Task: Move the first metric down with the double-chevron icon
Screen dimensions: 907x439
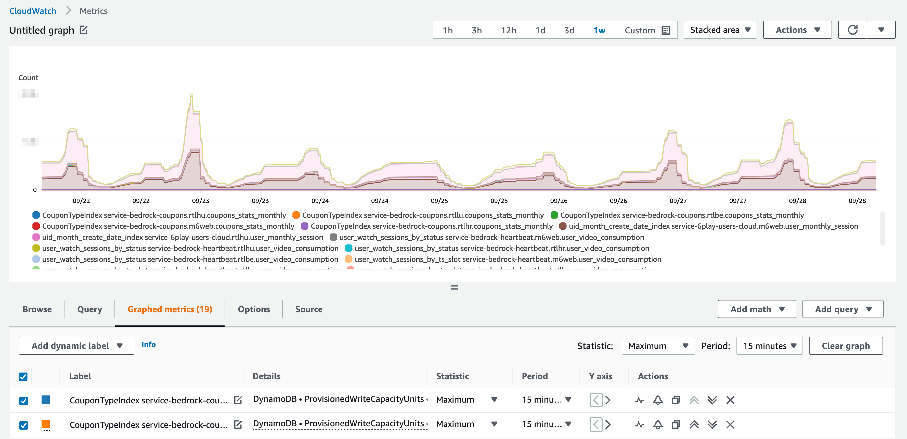Action: click(712, 400)
